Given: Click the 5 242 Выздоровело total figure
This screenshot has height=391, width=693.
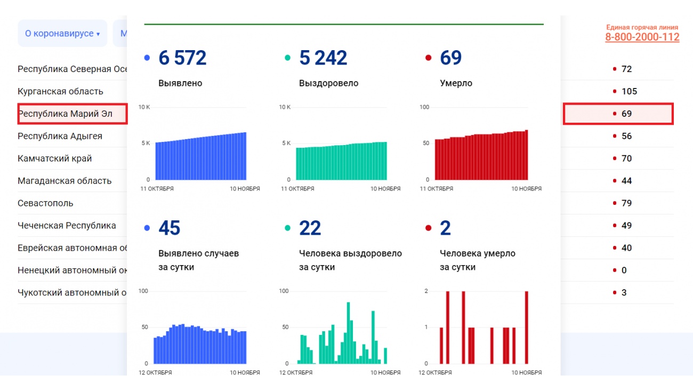Looking at the screenshot, I should point(323,58).
